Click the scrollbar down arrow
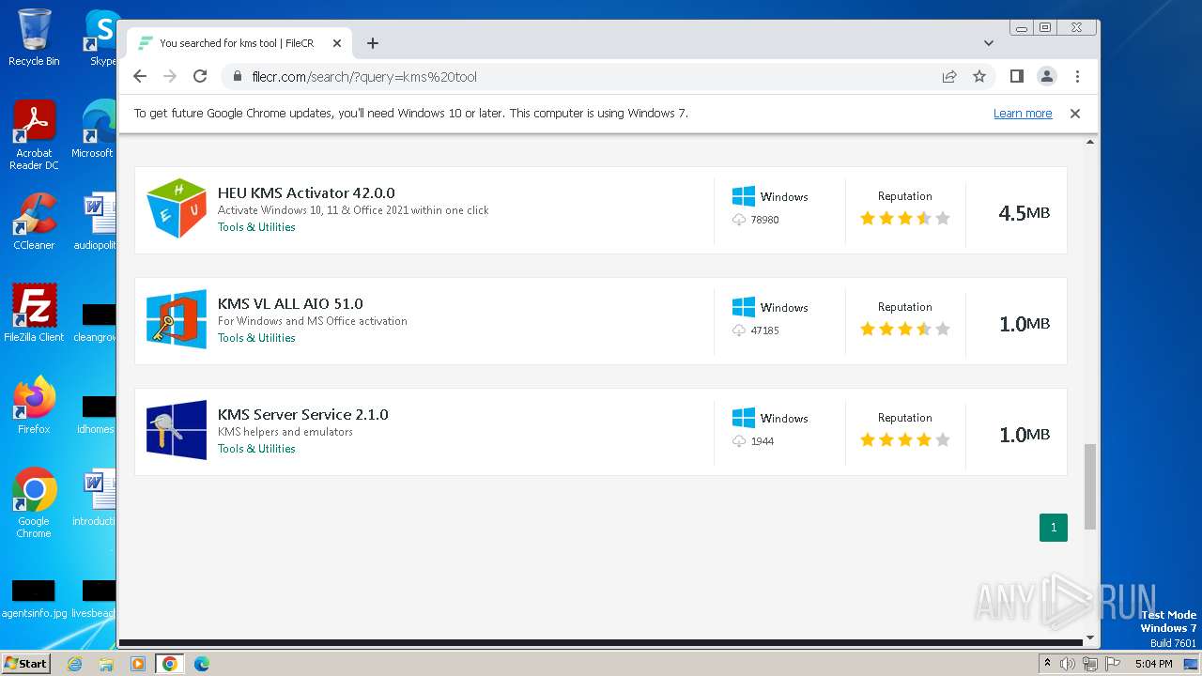The image size is (1202, 676). (x=1090, y=638)
